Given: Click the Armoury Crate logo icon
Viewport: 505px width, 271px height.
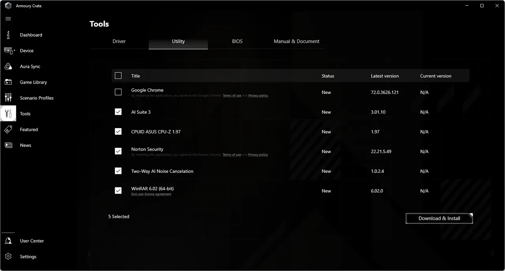Looking at the screenshot, I should pos(8,6).
